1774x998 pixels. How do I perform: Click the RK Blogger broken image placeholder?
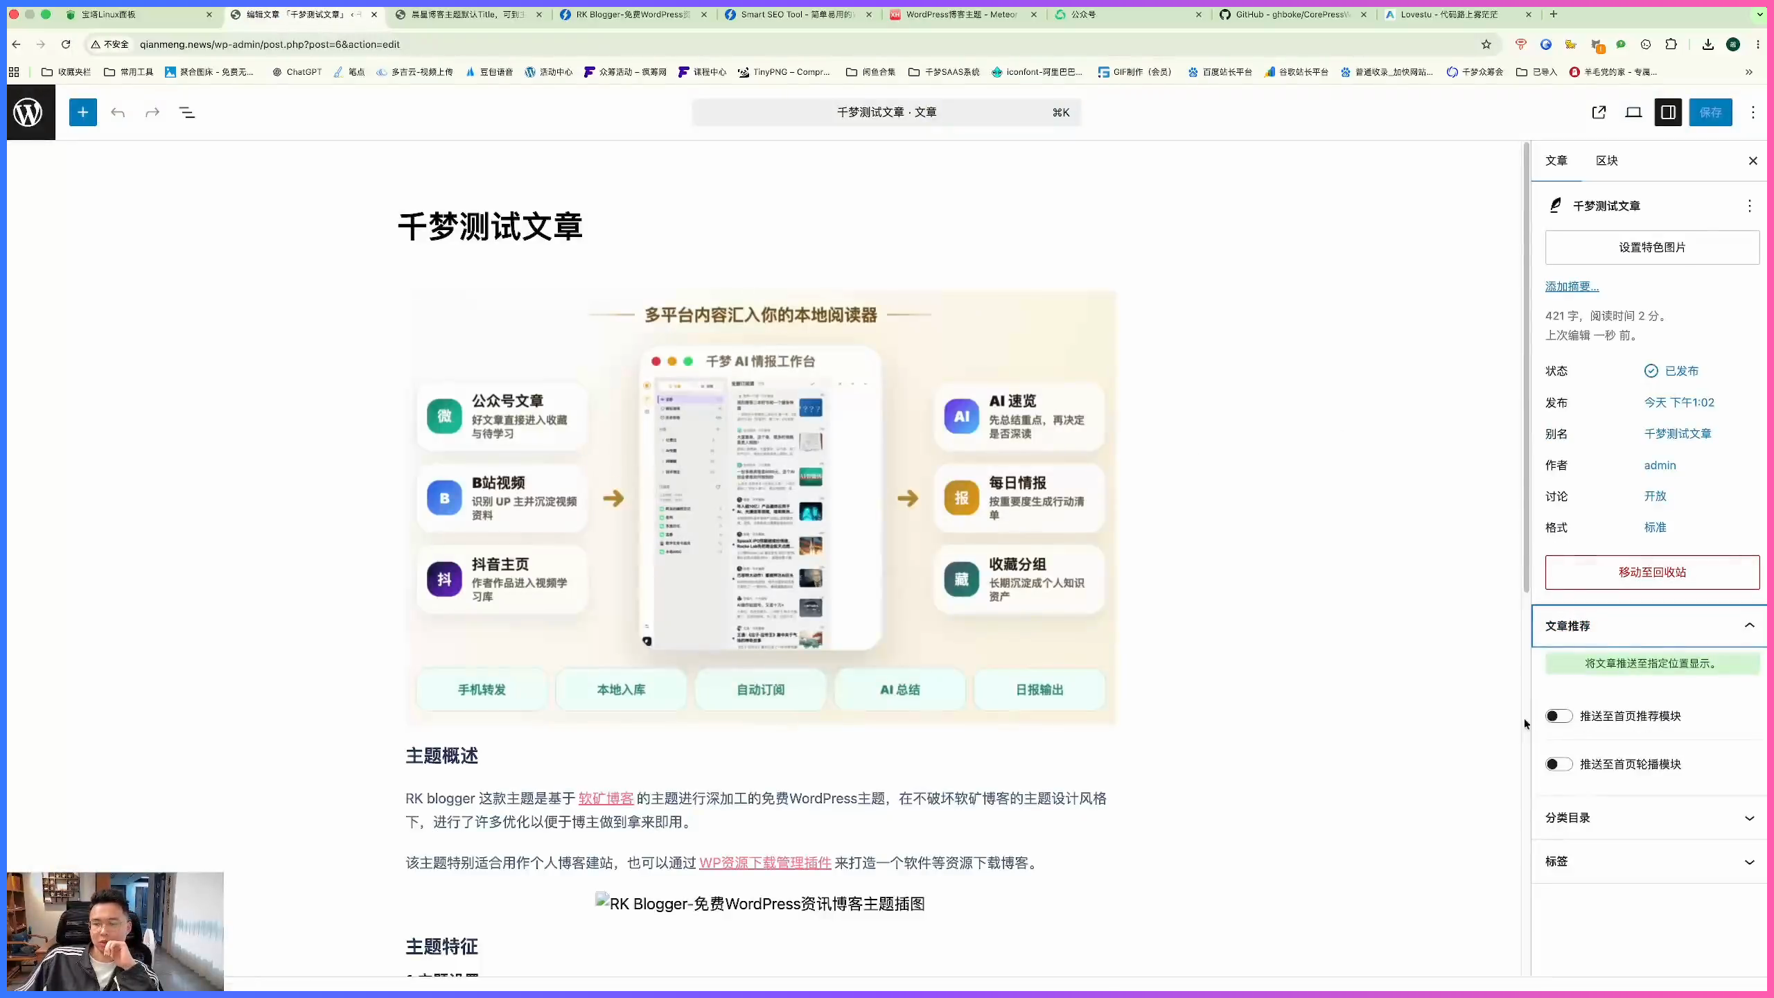tap(760, 904)
